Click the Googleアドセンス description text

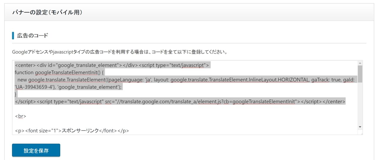pos(120,52)
